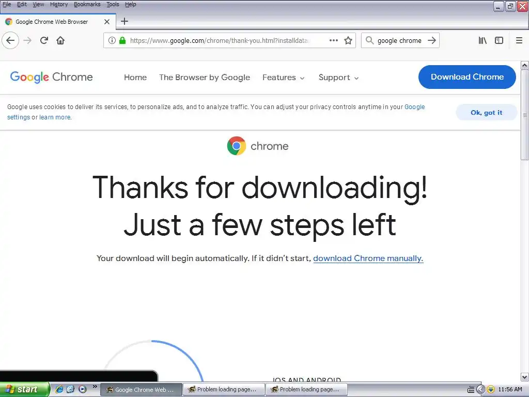Screen dimensions: 529x397
Task: Show hidden system tray icons arrow
Action: point(480,390)
